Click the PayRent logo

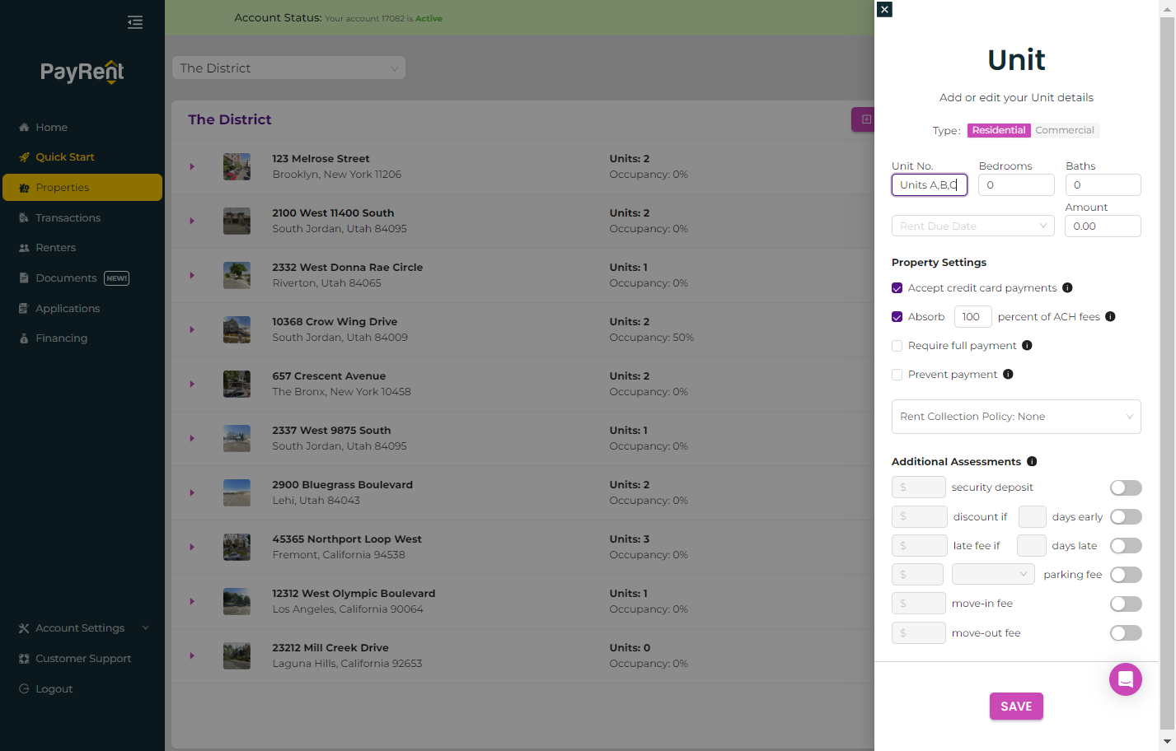tap(82, 72)
